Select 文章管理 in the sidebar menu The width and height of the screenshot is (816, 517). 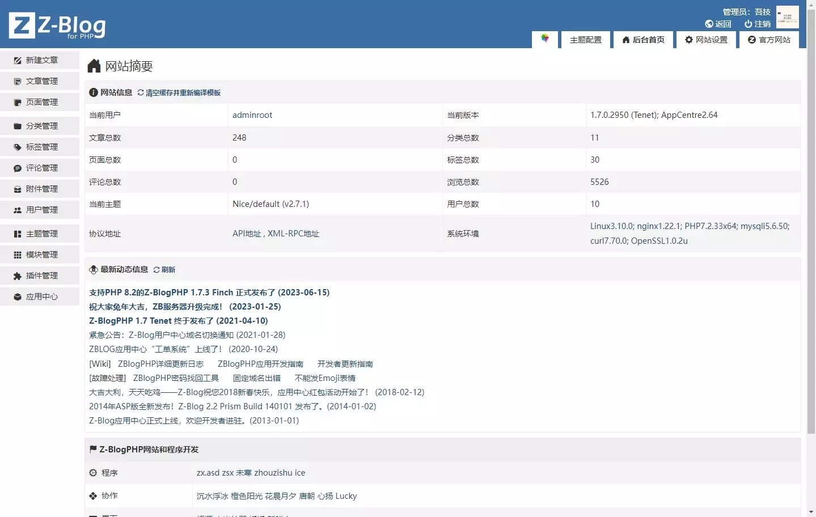(x=40, y=81)
